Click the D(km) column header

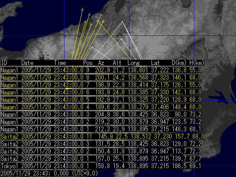click(x=179, y=63)
